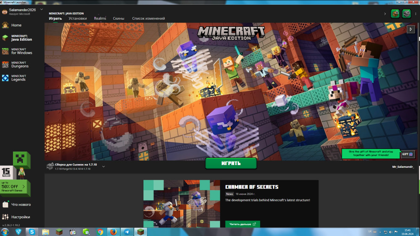The width and height of the screenshot is (420, 236).
Task: Click the taskbar clock showing 15:41
Action: coord(408,232)
